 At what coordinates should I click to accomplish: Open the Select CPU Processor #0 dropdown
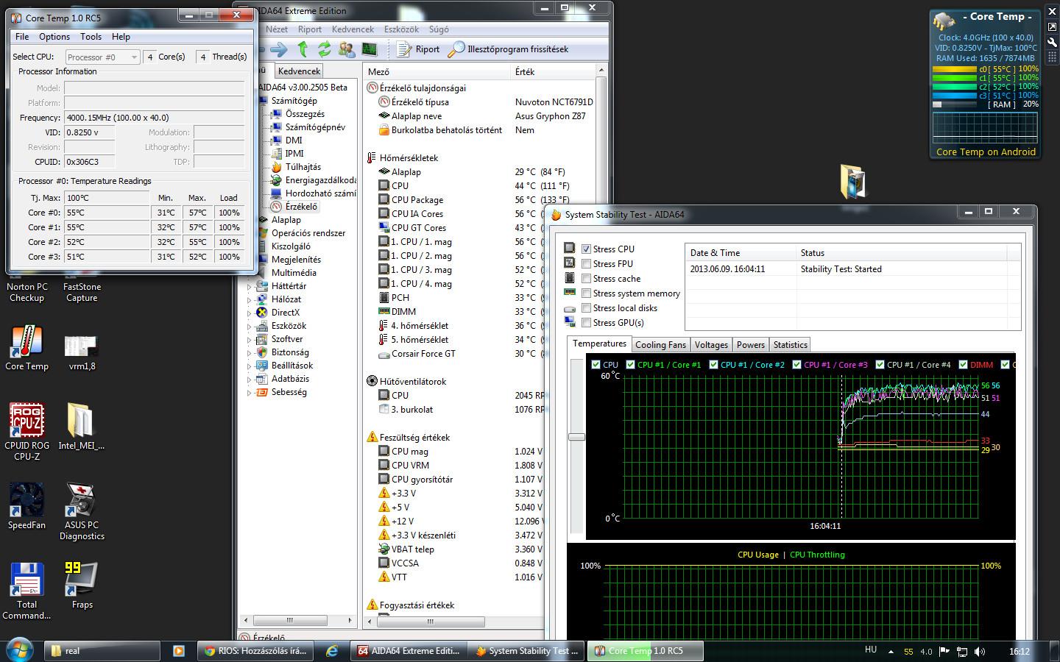coord(102,57)
